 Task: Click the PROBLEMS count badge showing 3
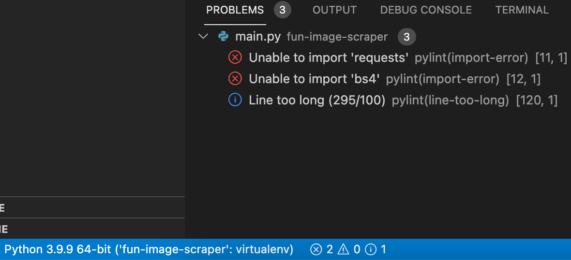[283, 10]
